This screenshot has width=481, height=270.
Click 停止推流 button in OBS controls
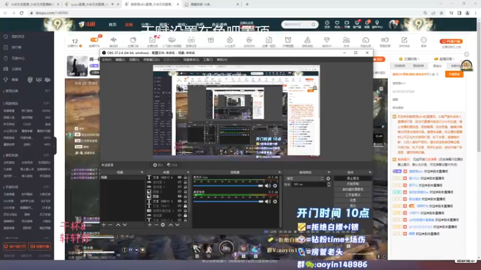(x=353, y=178)
